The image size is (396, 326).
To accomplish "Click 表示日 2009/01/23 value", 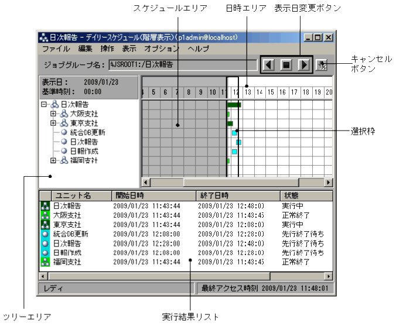I will tap(101, 83).
